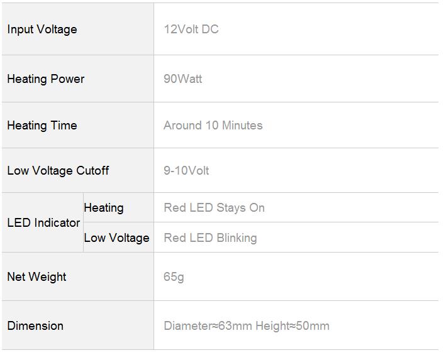Click the Heating sub-label under LED Indicator
The width and height of the screenshot is (446, 360).
[104, 208]
